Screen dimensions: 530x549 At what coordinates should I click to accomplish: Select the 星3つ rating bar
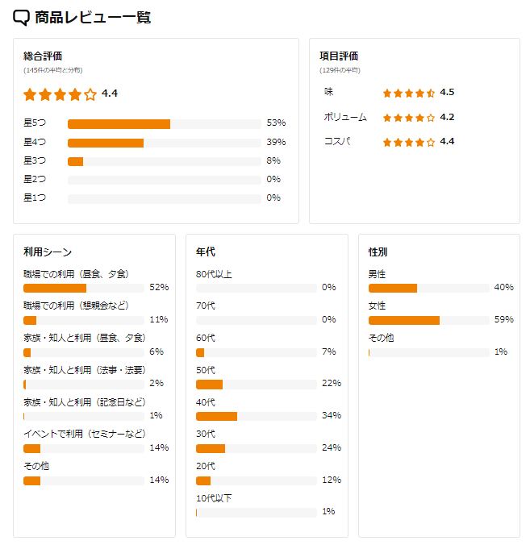(x=165, y=161)
